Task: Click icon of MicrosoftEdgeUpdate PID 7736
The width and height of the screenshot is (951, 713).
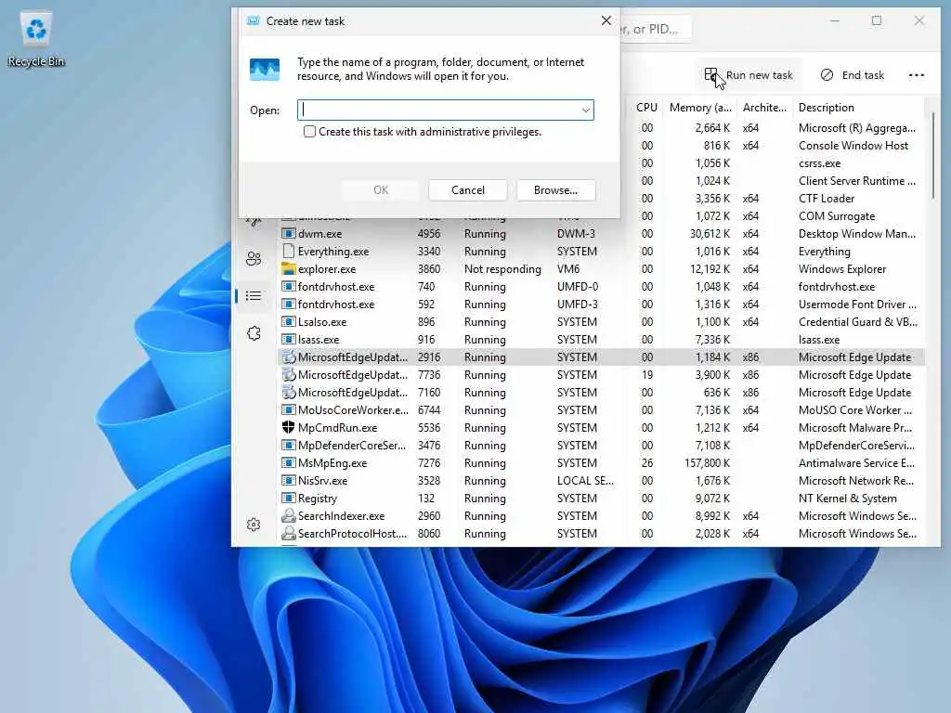Action: click(x=288, y=375)
